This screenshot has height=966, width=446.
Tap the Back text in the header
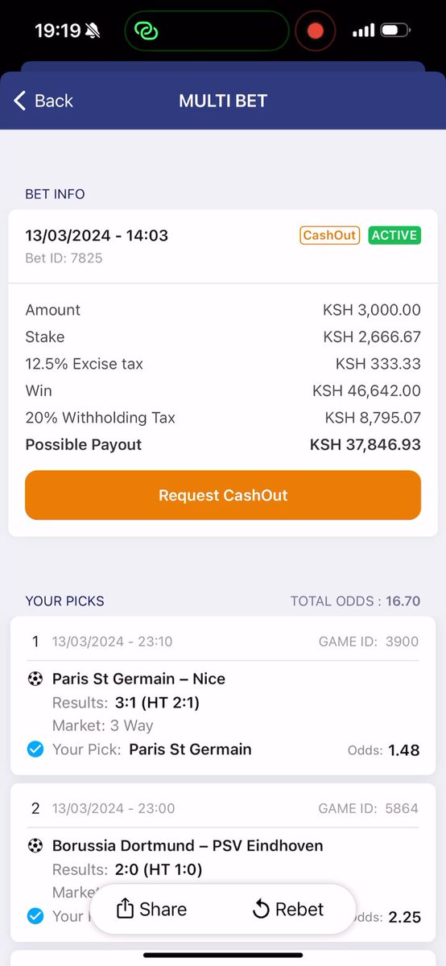(54, 101)
